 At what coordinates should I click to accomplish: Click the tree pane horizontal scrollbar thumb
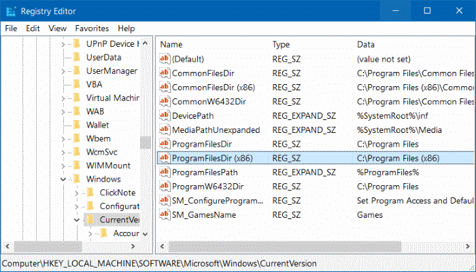[x=48, y=246]
